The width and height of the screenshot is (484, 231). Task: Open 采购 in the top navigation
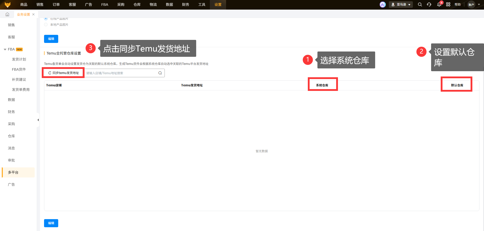pos(121,5)
